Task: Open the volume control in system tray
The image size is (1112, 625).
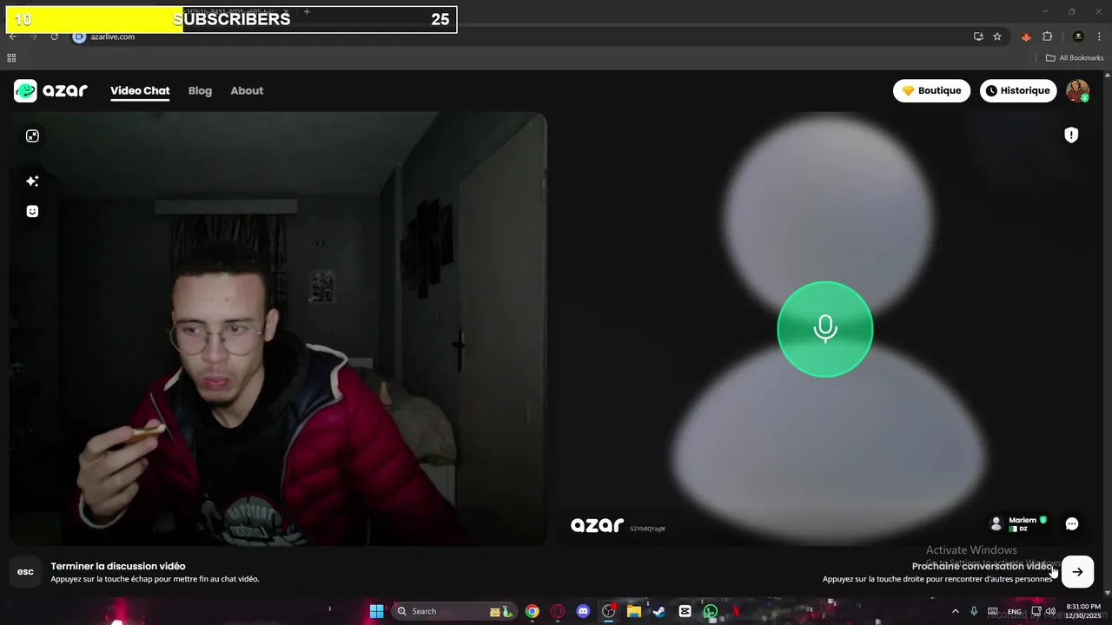Action: [x=1050, y=611]
